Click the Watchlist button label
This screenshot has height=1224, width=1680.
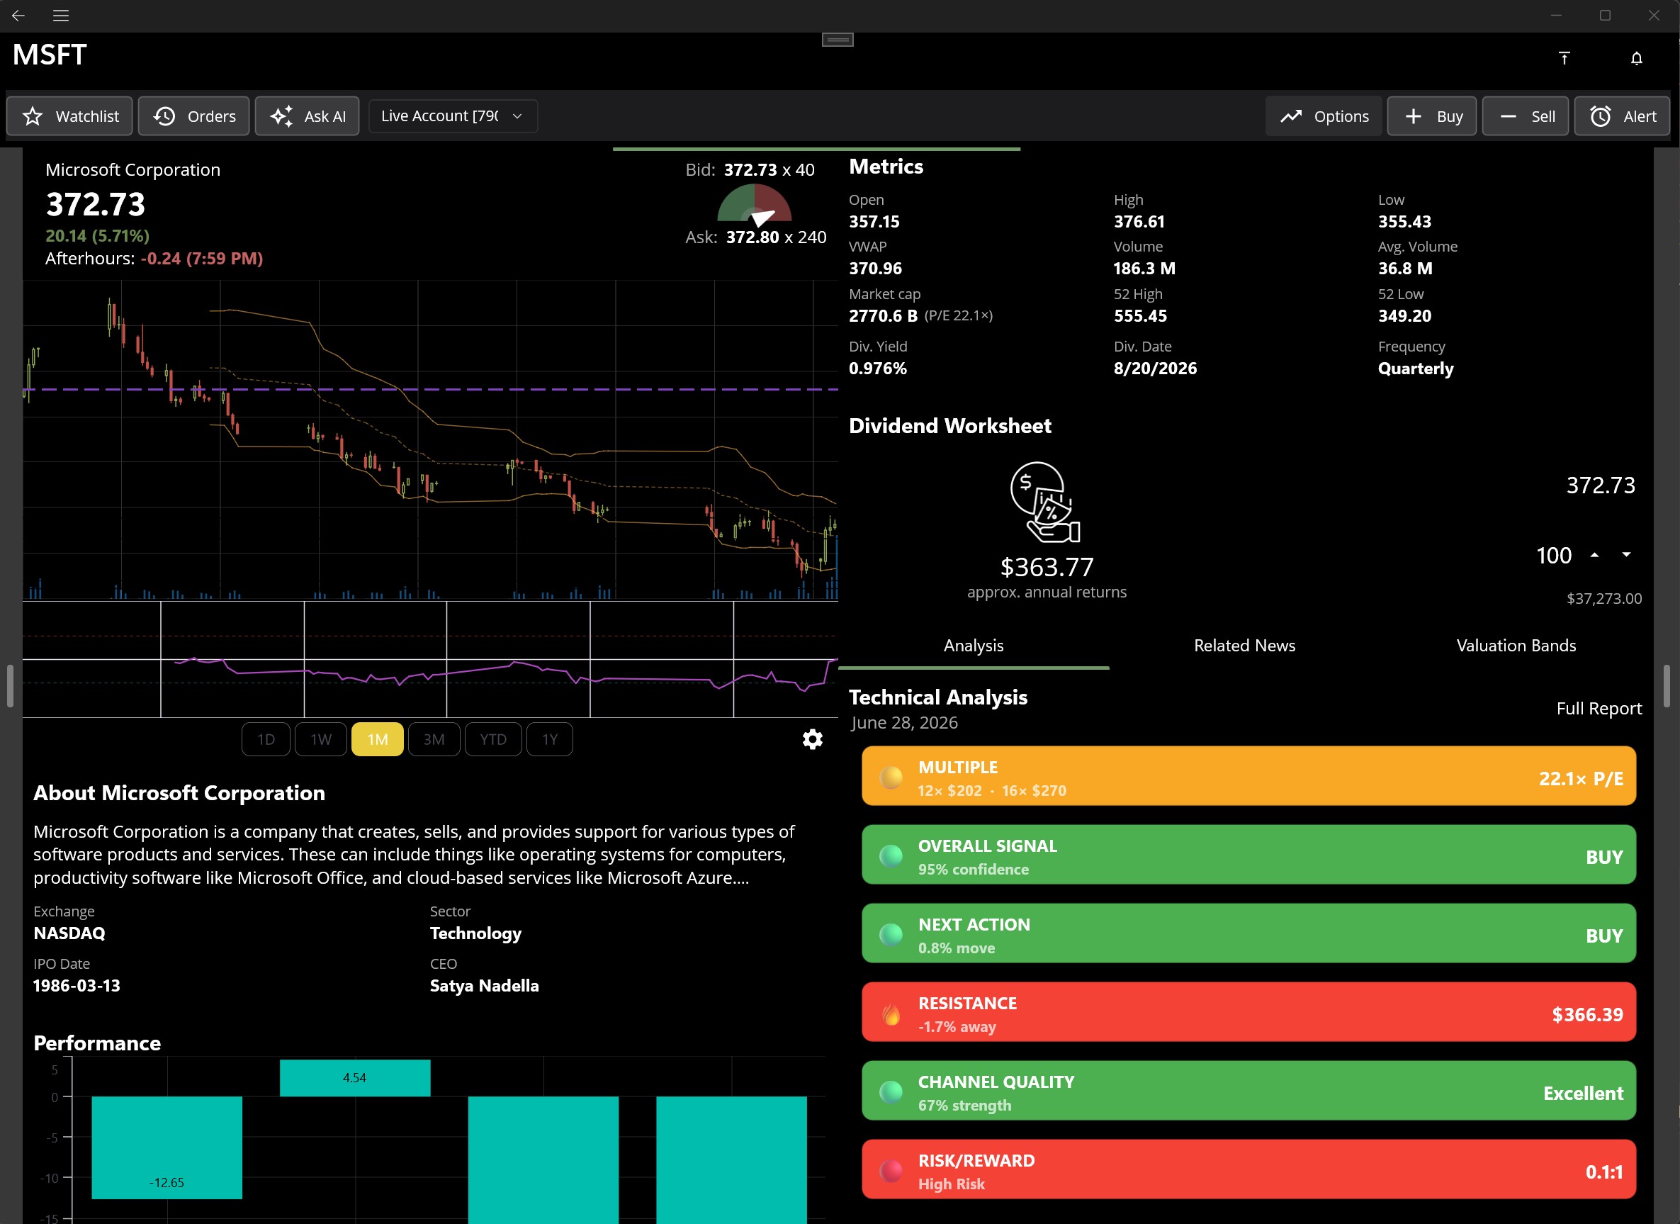87,116
